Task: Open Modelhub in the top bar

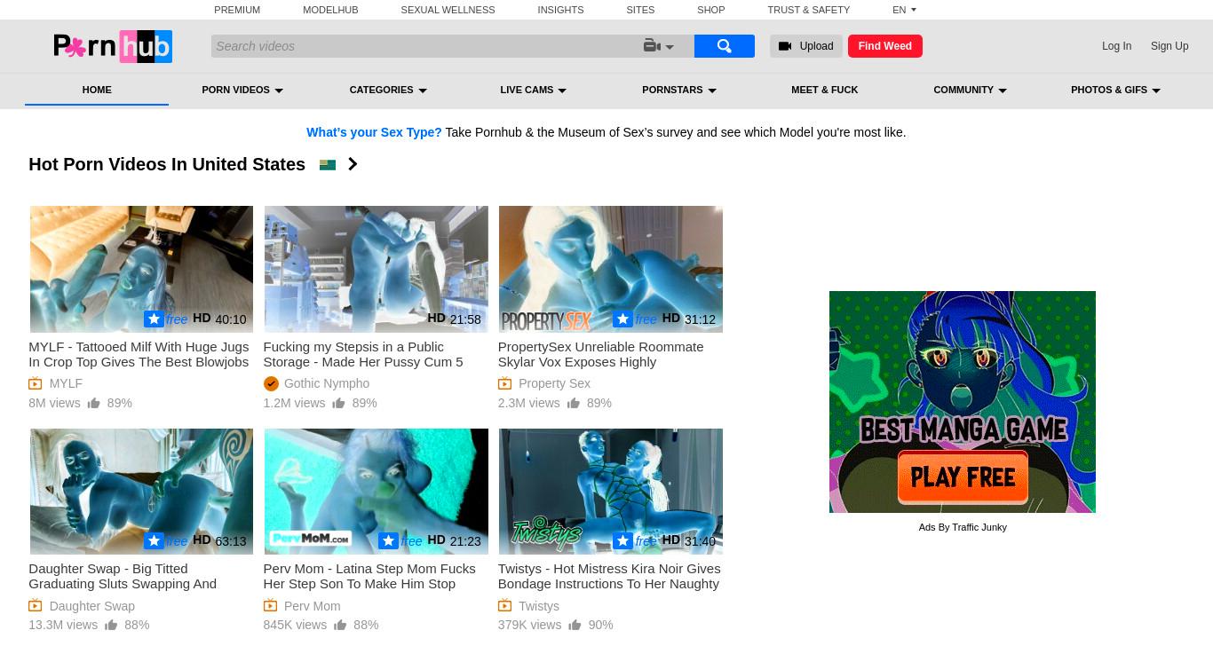Action: tap(330, 10)
